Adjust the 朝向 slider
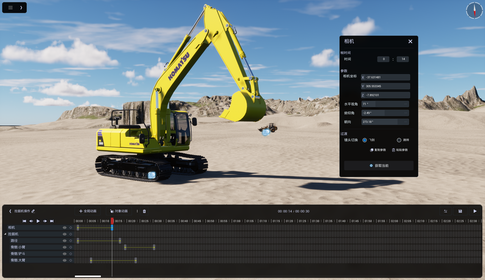485x280 pixels. coord(385,122)
